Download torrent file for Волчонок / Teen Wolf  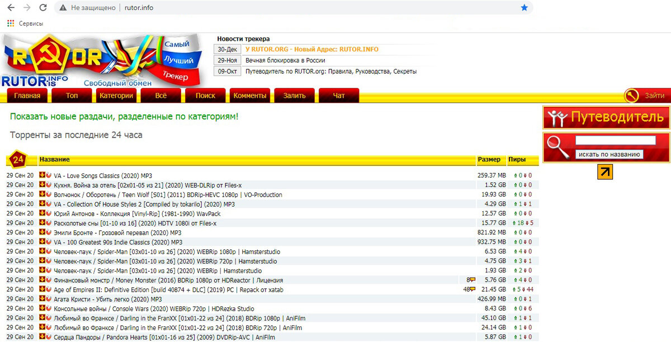pyautogui.click(x=42, y=194)
